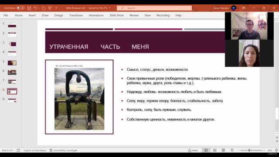
Task: Select slide 7 thumbnail
Action: point(12,82)
